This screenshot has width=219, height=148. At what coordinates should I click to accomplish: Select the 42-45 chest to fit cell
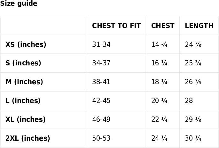pos(101,101)
